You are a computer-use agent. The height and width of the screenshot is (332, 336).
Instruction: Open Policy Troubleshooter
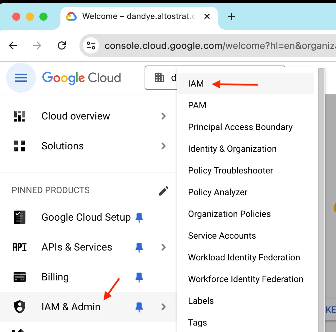pyautogui.click(x=246, y=170)
